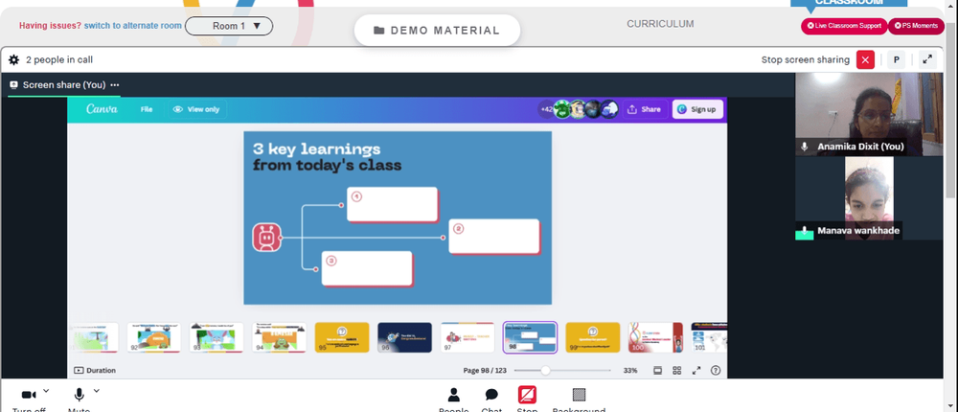Enter Canva fullscreen presentation mode

(696, 371)
